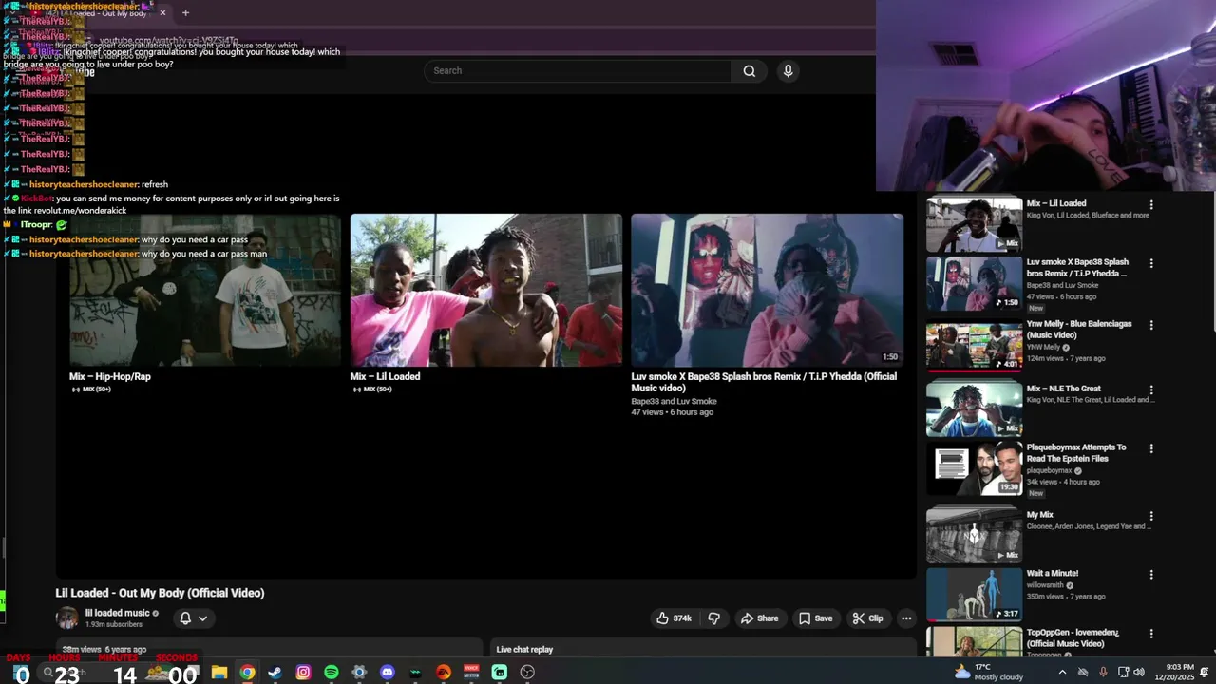Click the Mix – NLE The Great thumbnail

tap(974, 409)
